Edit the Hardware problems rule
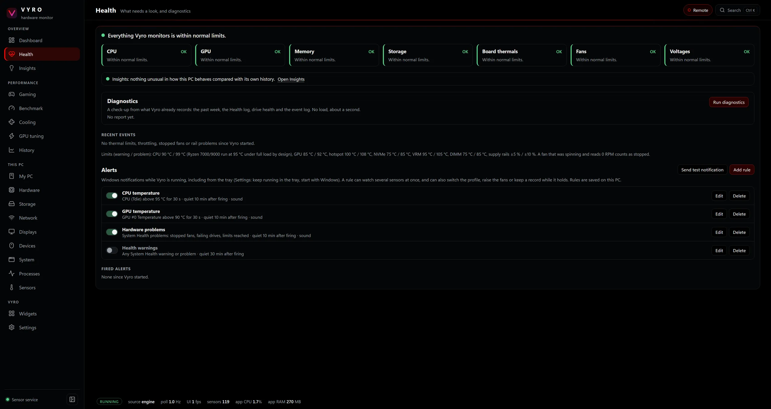The image size is (771, 409). 719,232
